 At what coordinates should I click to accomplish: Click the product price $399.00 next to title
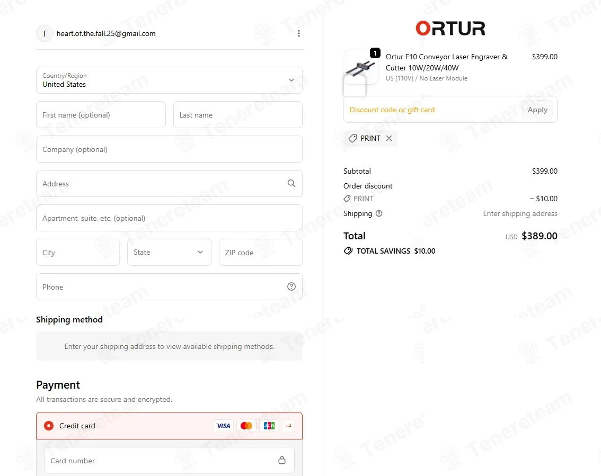pyautogui.click(x=544, y=57)
